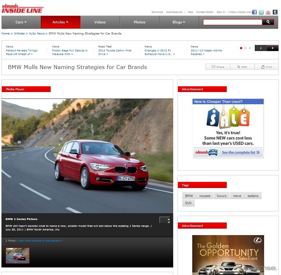This screenshot has width=281, height=275.
Task: Open Inside Line Facebook page icon
Action: (x=254, y=12)
